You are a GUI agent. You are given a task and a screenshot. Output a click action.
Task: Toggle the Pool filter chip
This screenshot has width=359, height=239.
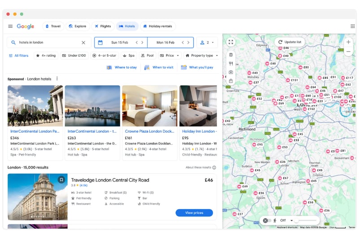148,56
